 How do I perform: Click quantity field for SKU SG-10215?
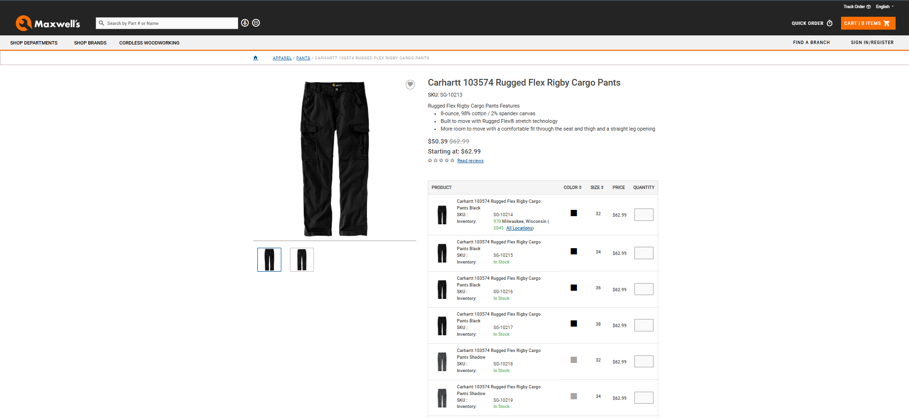tap(644, 253)
